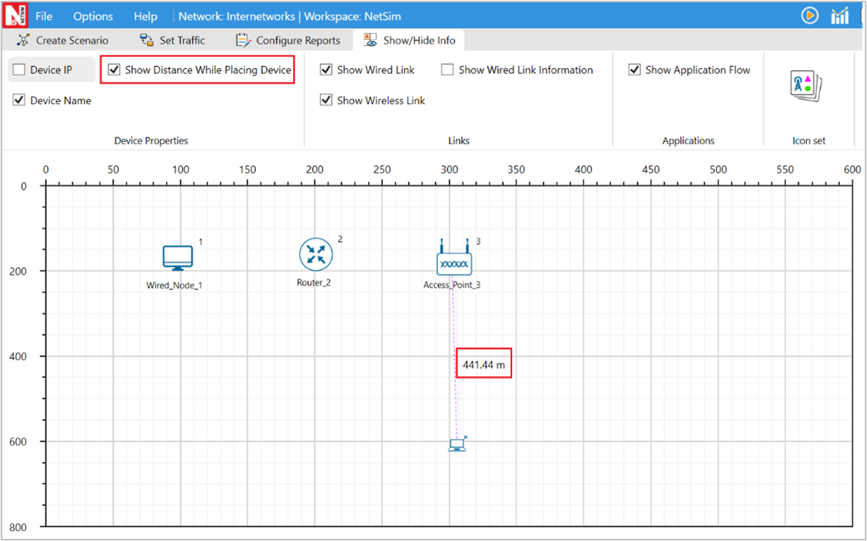Click the NetSim logo icon
Viewport: 867px width, 541px height.
point(15,15)
